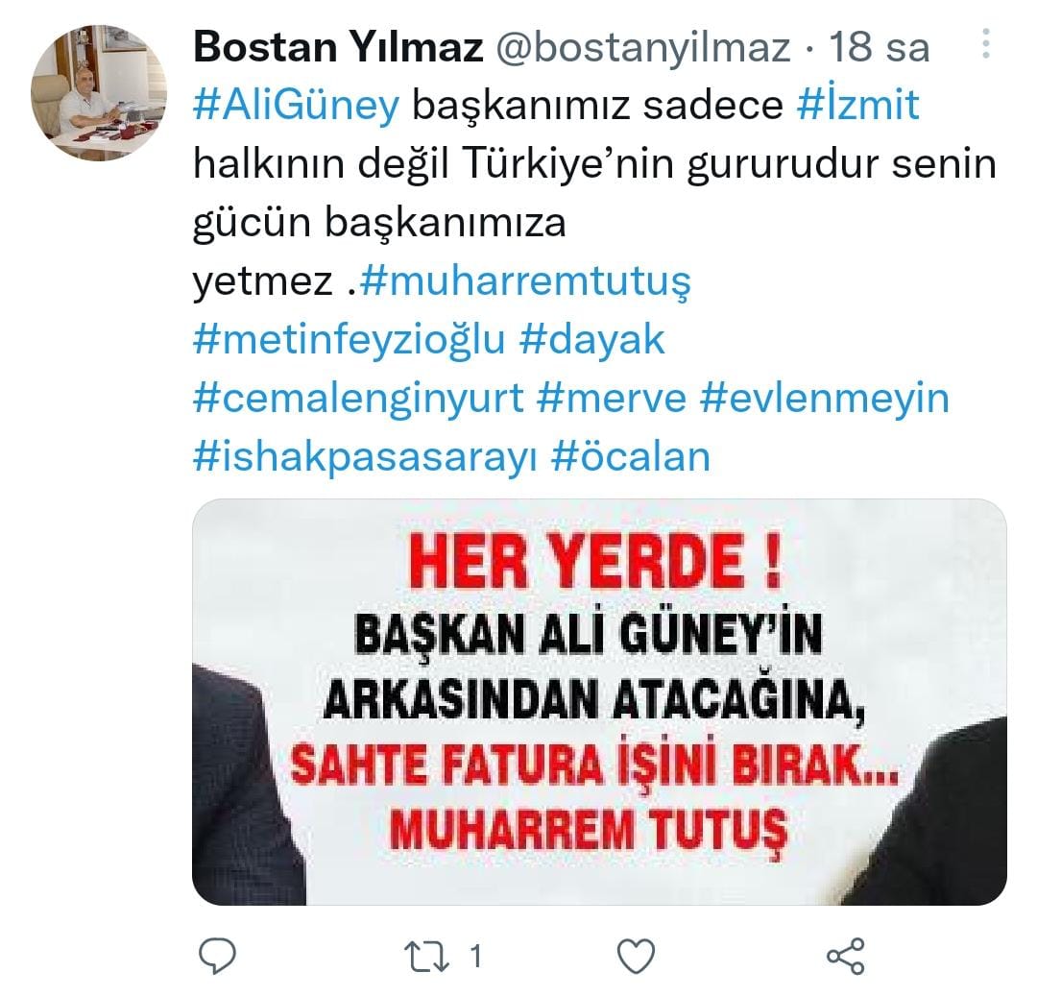Open the #ishakpasasarayı hashtag
The image size is (1037, 996).
[x=365, y=457]
